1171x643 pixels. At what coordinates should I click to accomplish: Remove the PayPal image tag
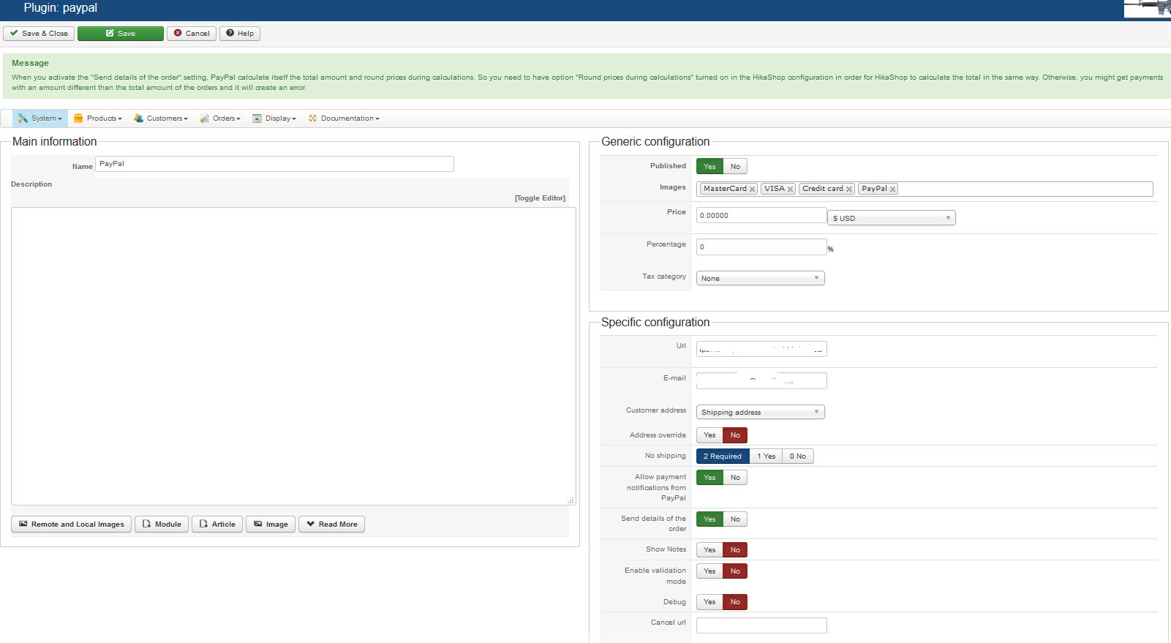(892, 189)
